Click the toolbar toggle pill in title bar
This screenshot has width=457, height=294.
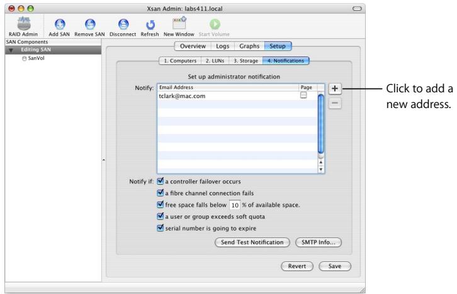pyautogui.click(x=357, y=8)
